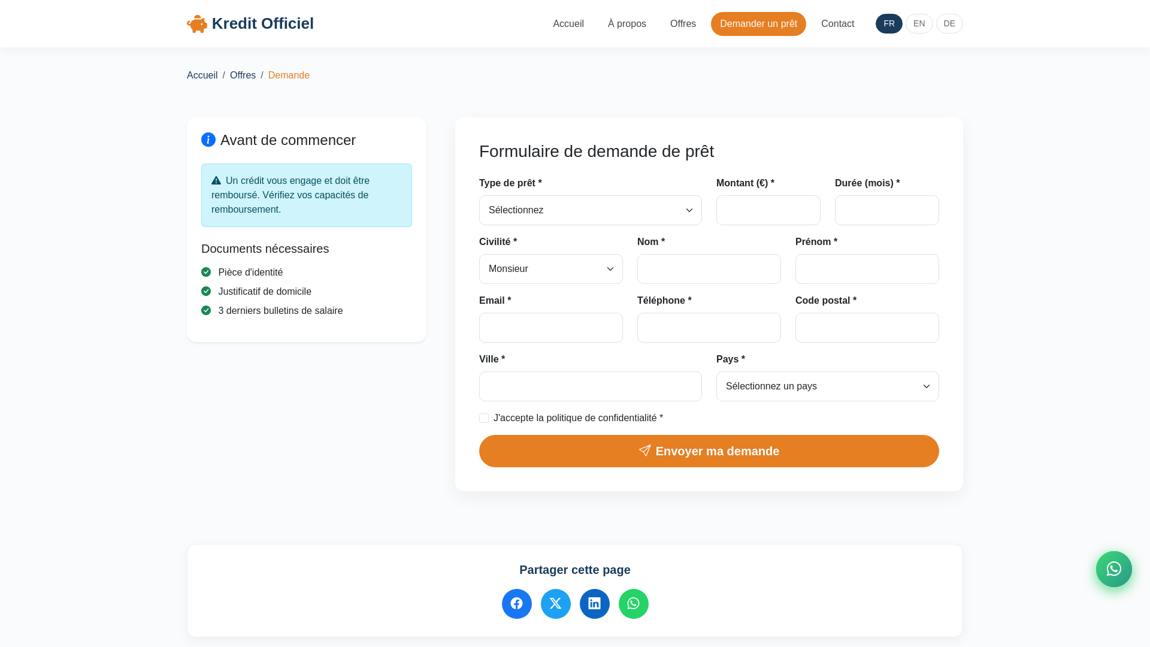The image size is (1150, 647).
Task: Click the Partager cette page heading
Action: click(575, 570)
